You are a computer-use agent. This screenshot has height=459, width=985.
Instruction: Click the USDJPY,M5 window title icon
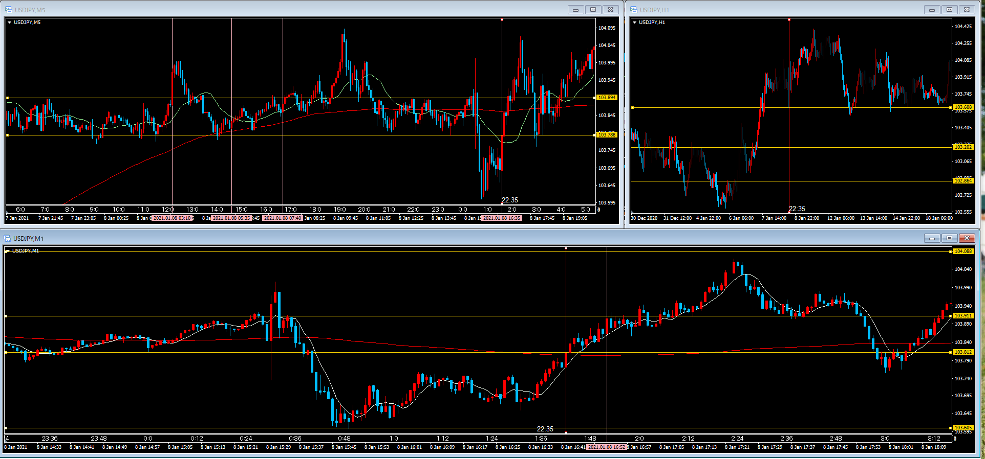pos(9,10)
